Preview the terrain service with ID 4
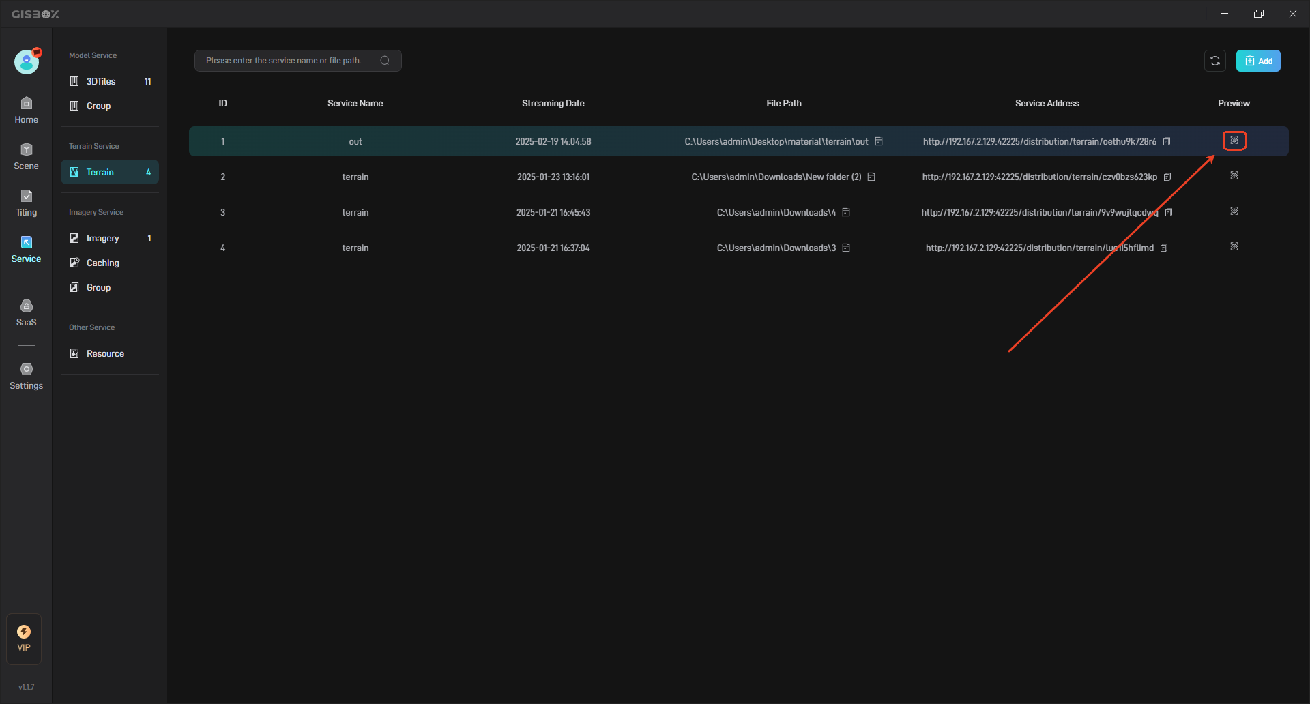This screenshot has width=1310, height=704. (x=1234, y=247)
